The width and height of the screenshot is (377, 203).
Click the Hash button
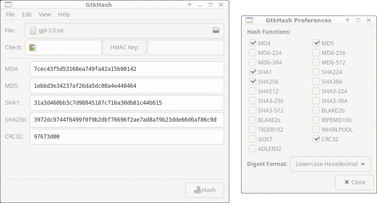[x=205, y=190]
